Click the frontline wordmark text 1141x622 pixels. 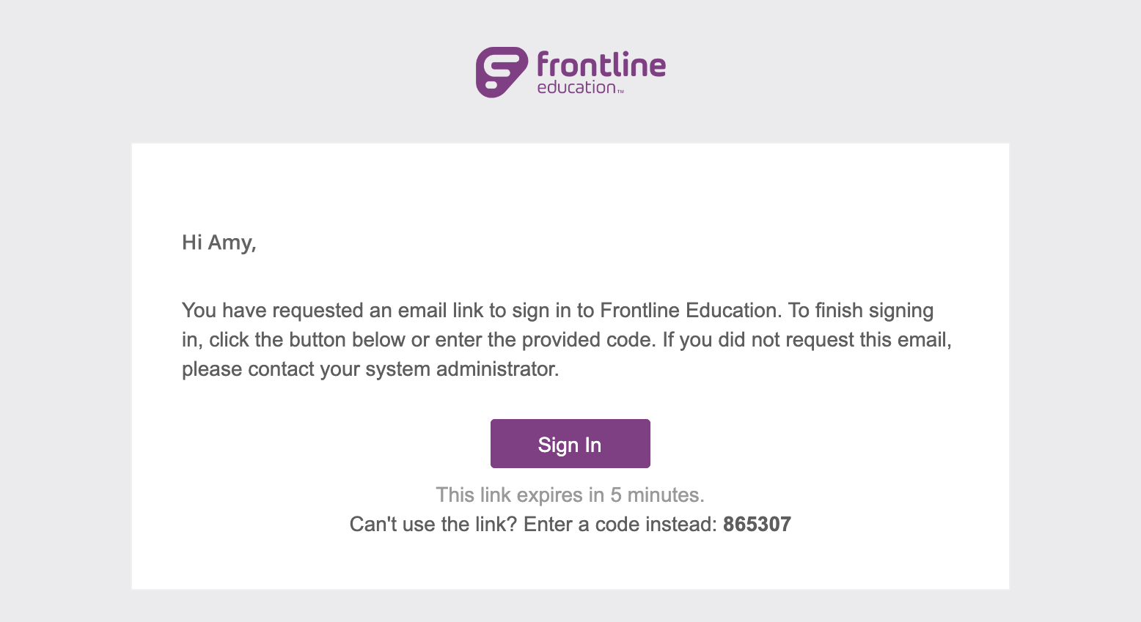(x=600, y=65)
